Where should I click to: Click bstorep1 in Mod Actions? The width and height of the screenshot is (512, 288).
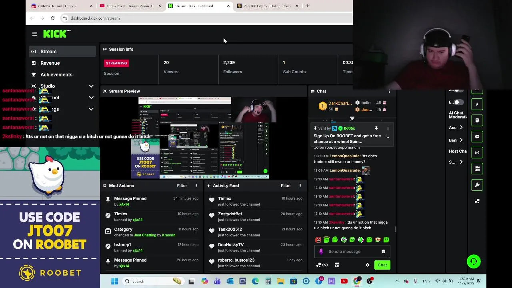122,245
